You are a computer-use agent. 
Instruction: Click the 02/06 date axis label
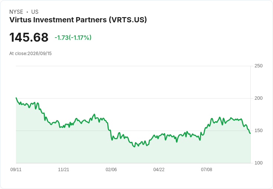point(111,169)
